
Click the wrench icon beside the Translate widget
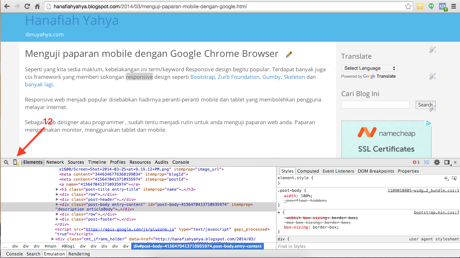pos(433,50)
